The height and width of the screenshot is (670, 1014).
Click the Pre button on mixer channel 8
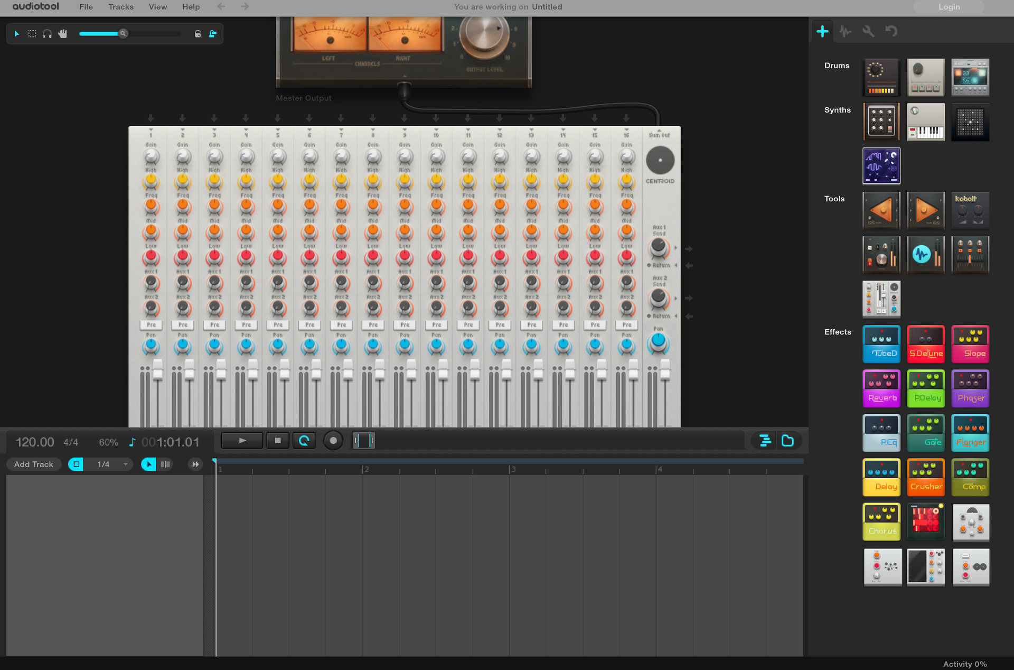tap(373, 324)
